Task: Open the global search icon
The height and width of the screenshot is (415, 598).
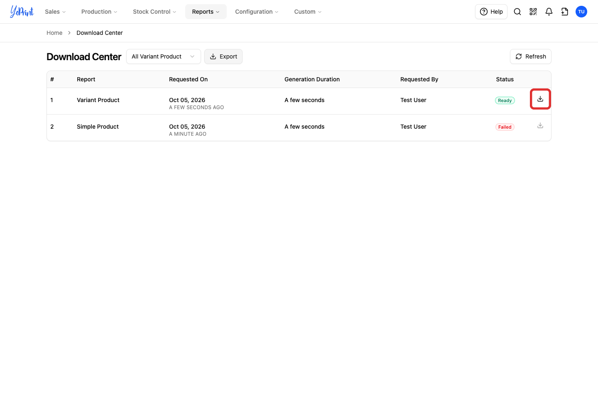Action: 517,12
